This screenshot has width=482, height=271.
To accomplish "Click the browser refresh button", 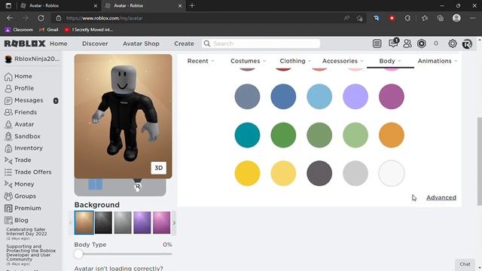I will (x=41, y=18).
